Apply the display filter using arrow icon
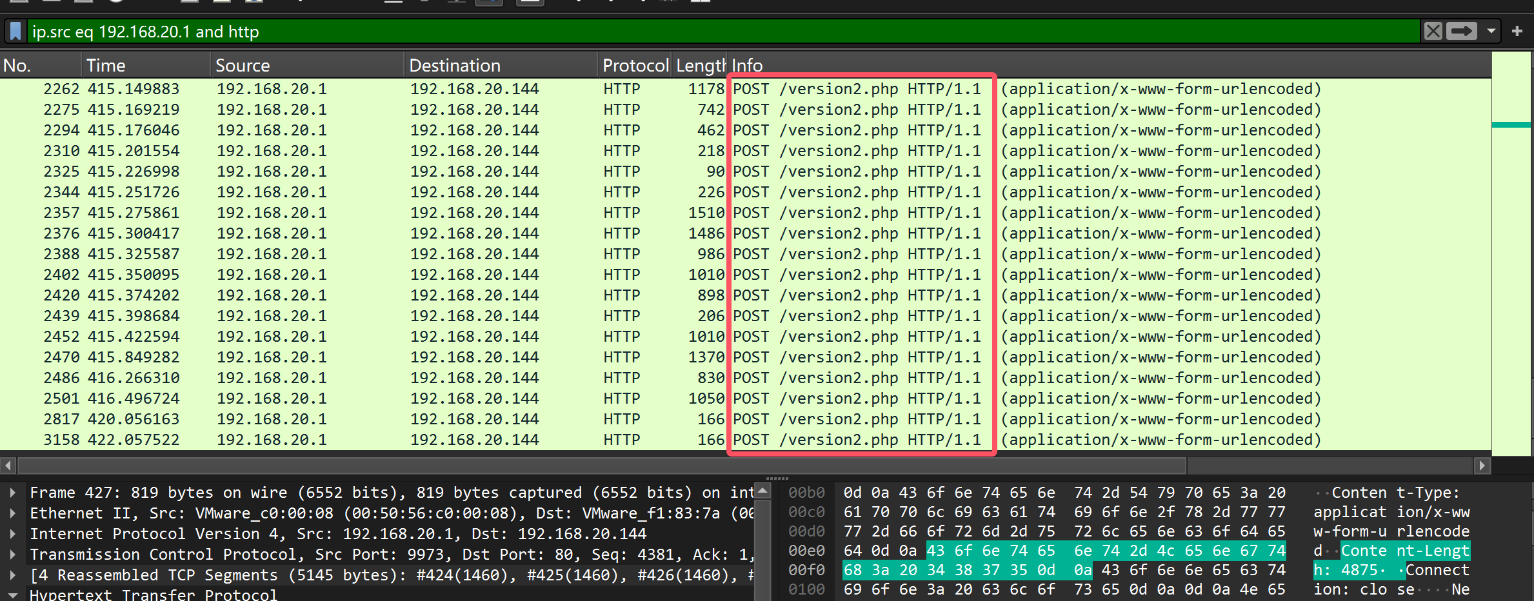This screenshot has width=1534, height=601. (1461, 31)
